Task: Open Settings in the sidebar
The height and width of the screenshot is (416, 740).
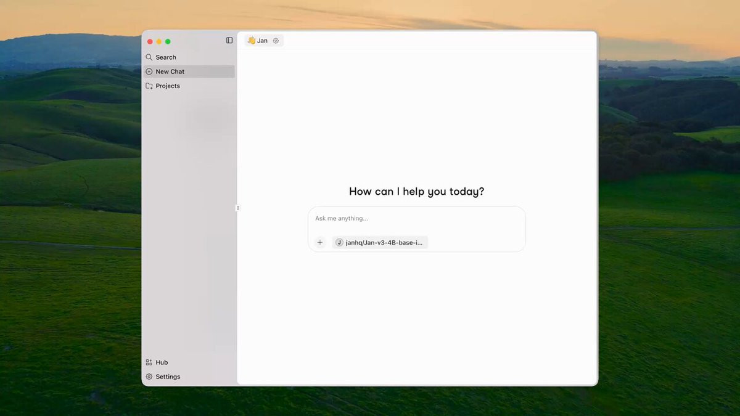Action: click(189, 377)
